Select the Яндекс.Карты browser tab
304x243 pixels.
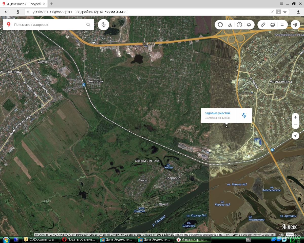coord(23,4)
